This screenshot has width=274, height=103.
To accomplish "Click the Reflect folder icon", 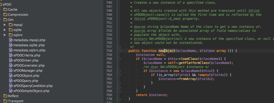I will pyautogui.click(x=5, y=96).
